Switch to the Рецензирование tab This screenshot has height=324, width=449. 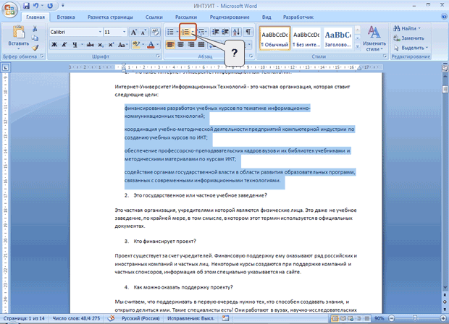point(230,17)
